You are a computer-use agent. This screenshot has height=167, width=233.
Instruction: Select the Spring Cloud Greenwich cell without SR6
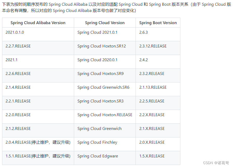point(105,130)
